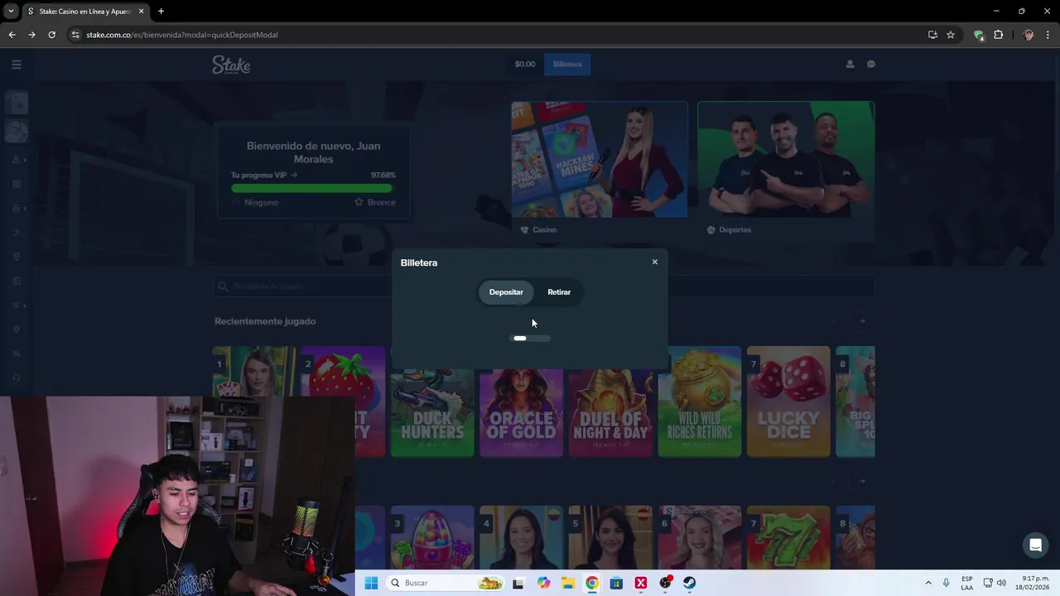
Task: Open the strawberry fruit game ranked 2
Action: tap(343, 401)
